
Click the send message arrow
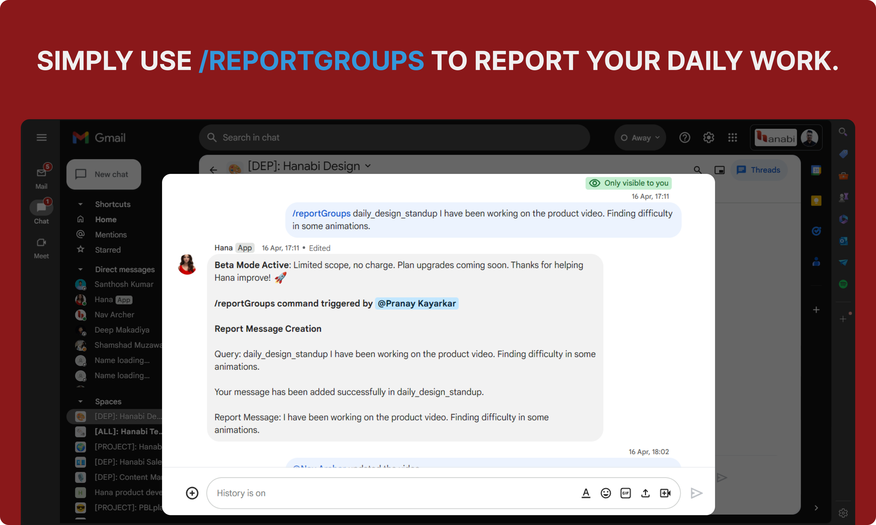click(x=696, y=493)
